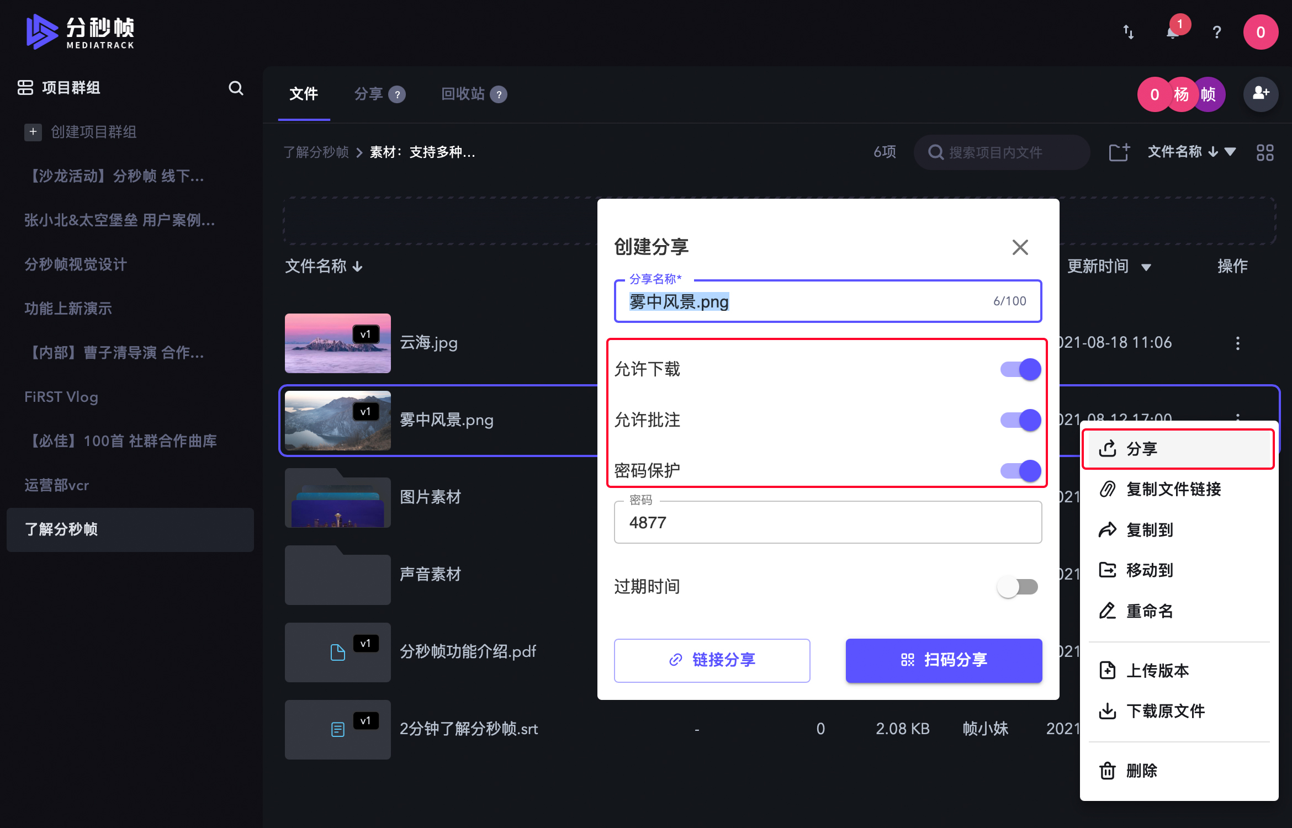
Task: Click the 分享名称 input field
Action: [827, 301]
